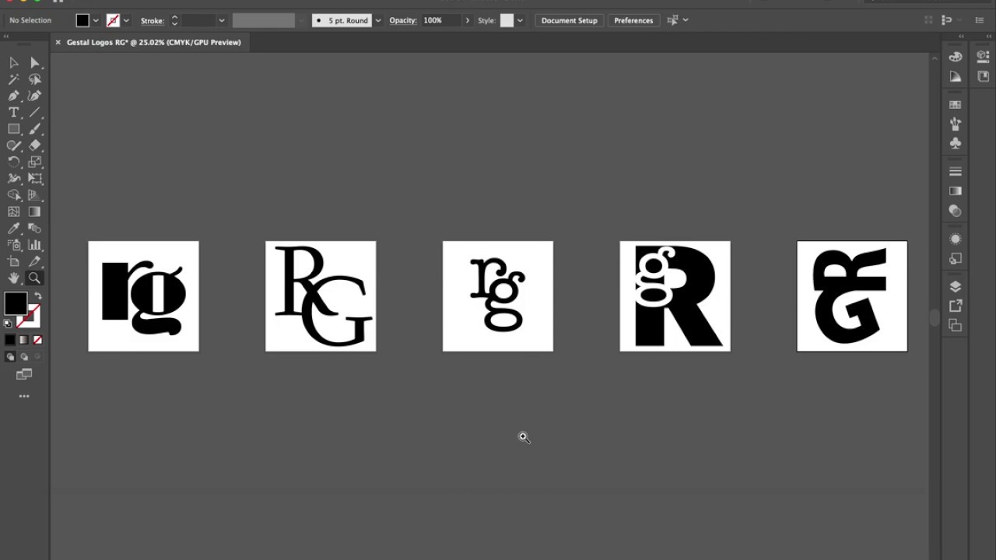Enable Draw Normal mode
This screenshot has height=560, width=996.
click(10, 357)
